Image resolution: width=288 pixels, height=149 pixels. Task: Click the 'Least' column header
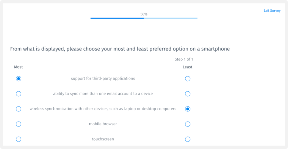[x=187, y=67]
